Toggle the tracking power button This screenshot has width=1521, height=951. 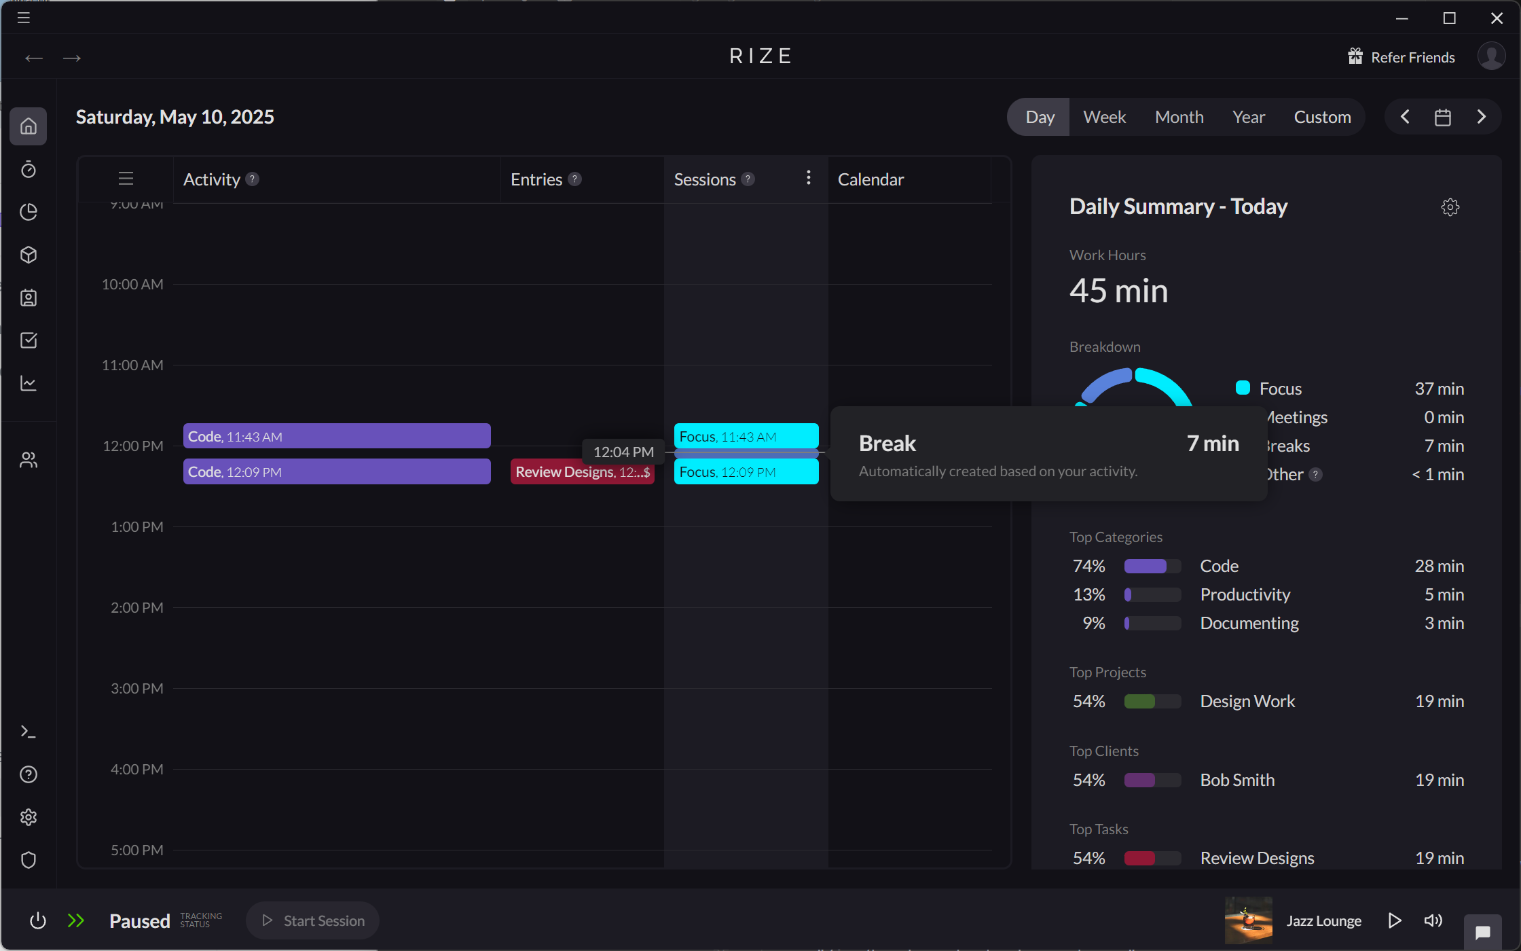click(38, 920)
